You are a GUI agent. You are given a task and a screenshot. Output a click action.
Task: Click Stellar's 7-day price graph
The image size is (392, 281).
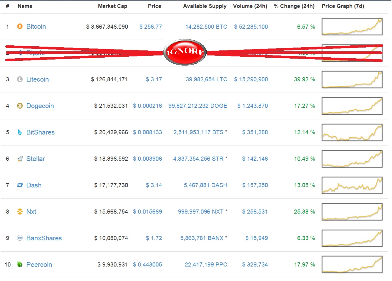point(352,159)
